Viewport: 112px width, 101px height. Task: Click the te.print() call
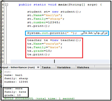(38, 54)
